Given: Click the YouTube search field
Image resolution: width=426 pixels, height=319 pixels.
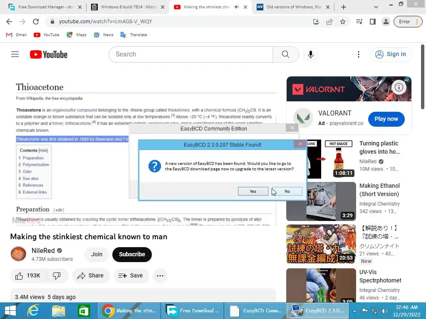Looking at the screenshot, I should [191, 54].
